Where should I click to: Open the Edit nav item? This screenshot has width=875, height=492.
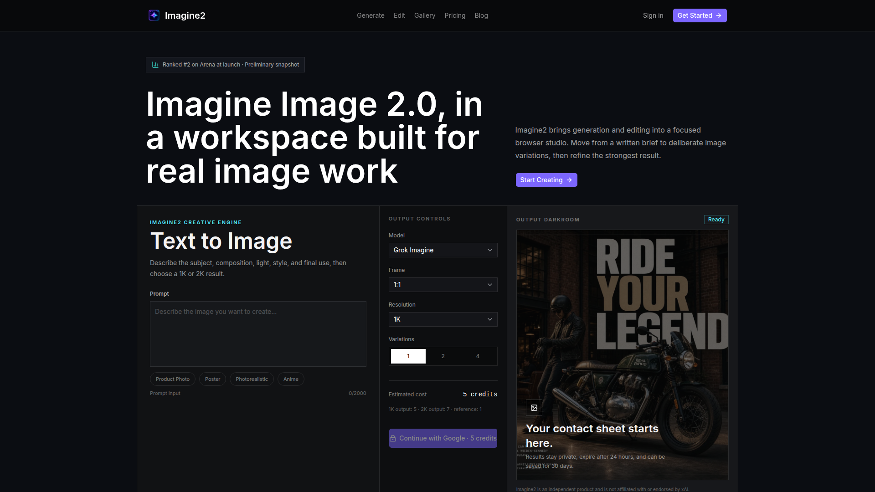[x=399, y=15]
